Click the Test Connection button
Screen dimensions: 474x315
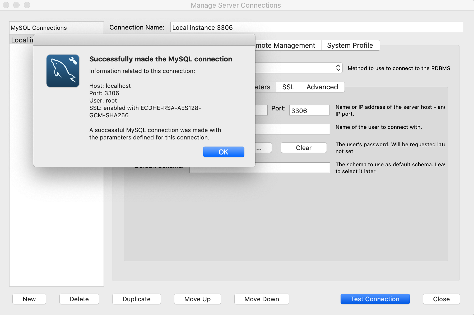375,299
